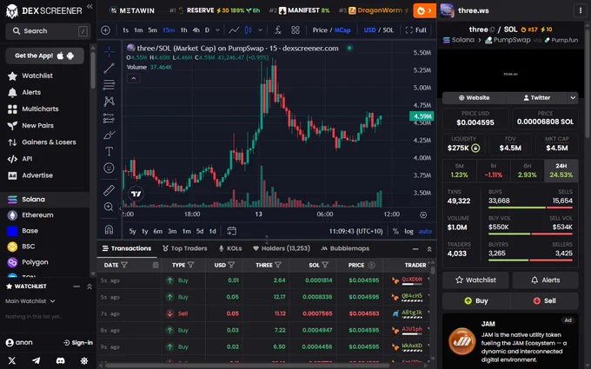Collapse the chart legend arrow
Screen dimensions: 591x369
coord(134,78)
